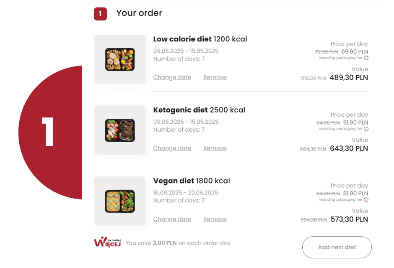Screen dimensions: 394x268
Task: Click the packaging fee info icon for Ketogenic diet
Action: pos(366,129)
